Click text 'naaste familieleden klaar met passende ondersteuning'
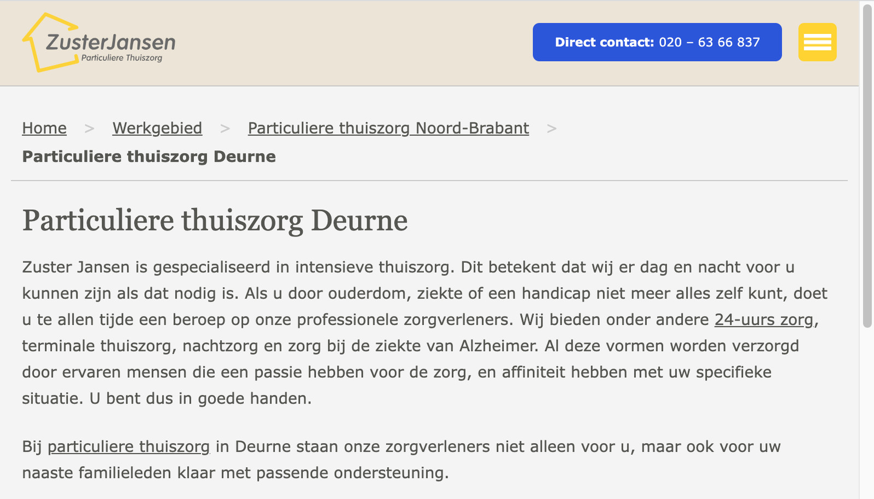 [233, 473]
